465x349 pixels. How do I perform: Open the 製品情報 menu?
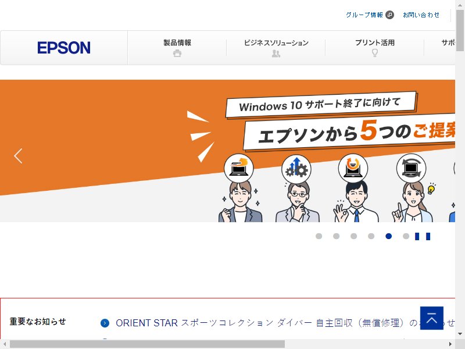click(177, 48)
